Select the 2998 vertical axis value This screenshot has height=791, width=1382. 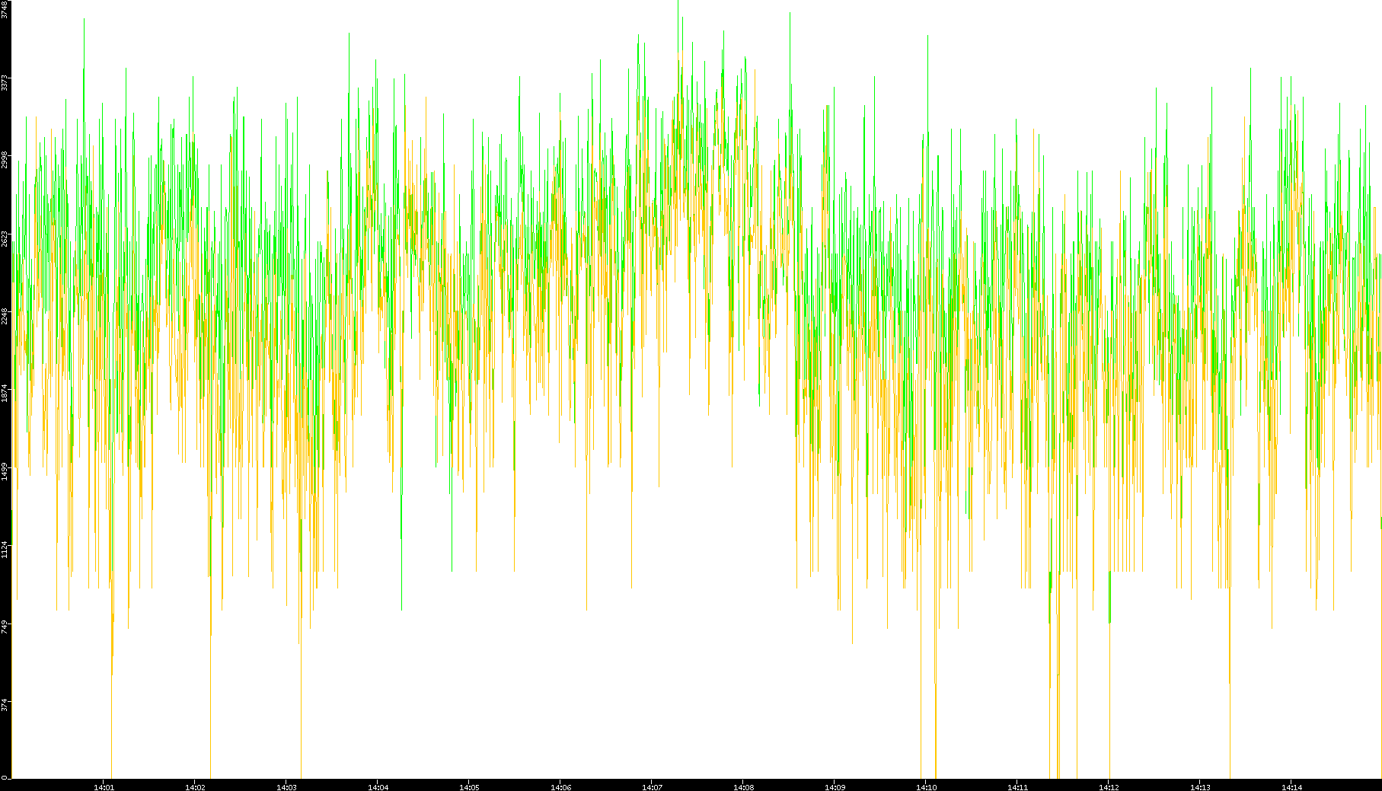pyautogui.click(x=5, y=161)
